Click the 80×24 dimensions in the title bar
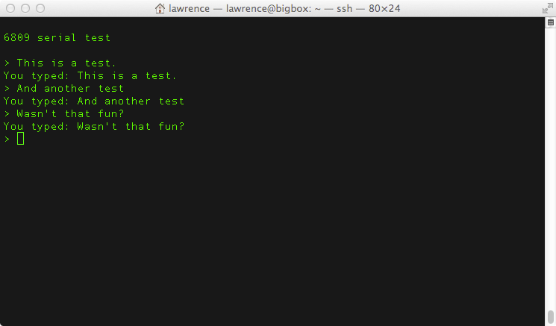Screen dimensions: 556x326 384,8
